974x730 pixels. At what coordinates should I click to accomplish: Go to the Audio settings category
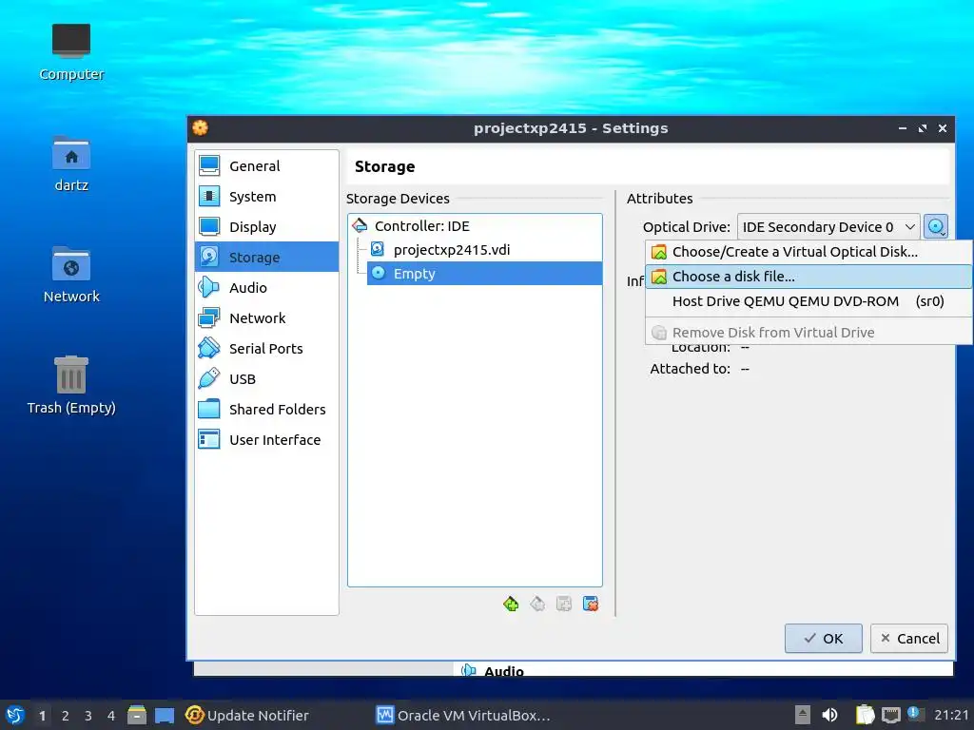click(x=266, y=287)
